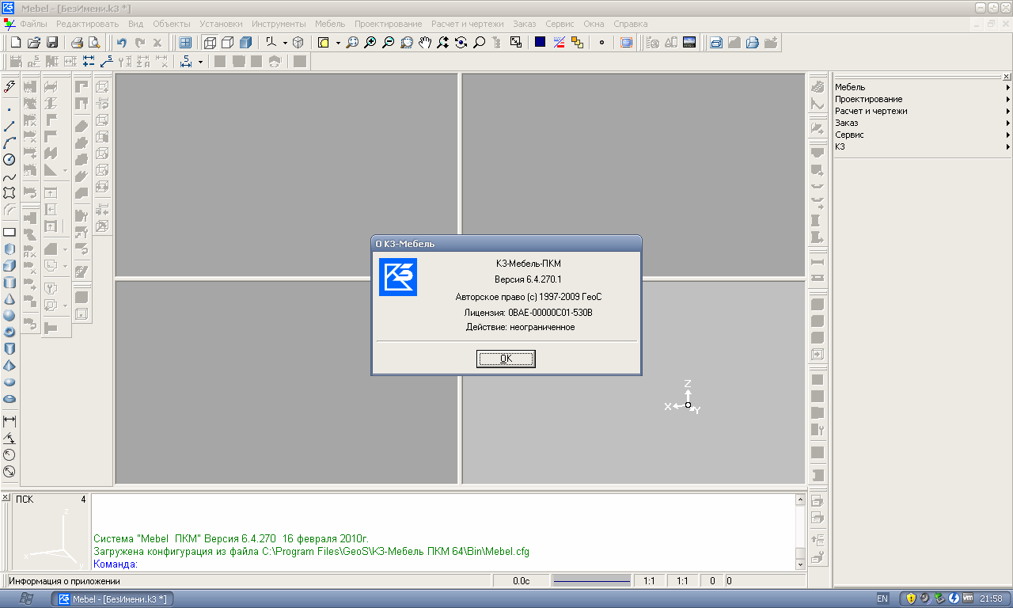Click OK in the О К3-Мебель dialog
Screen dimensions: 1013x608
506,359
